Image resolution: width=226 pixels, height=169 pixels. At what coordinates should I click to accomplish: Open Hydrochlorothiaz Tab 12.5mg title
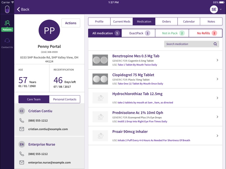pyautogui.click(x=137, y=94)
